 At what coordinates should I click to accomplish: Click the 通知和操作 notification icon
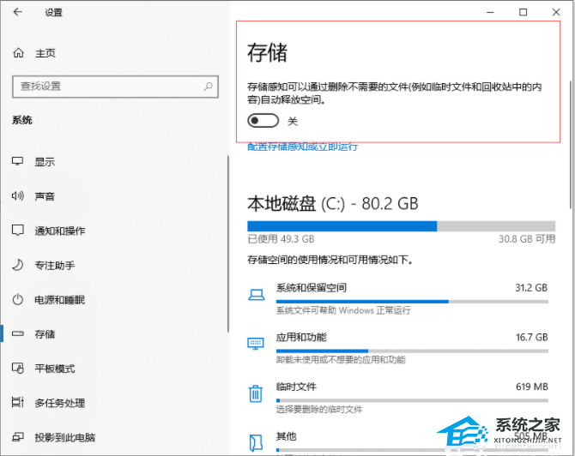point(18,231)
